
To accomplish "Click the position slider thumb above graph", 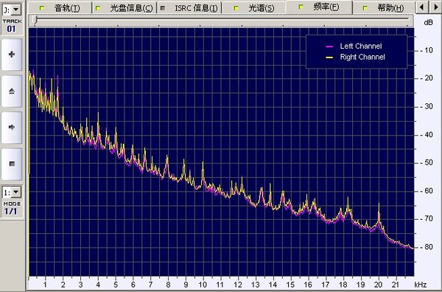I will click(35, 20).
